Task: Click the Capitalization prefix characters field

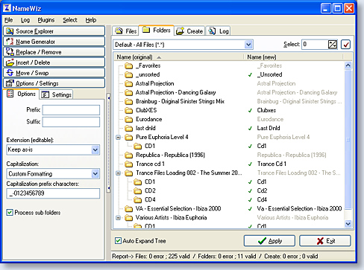Action: [53, 193]
